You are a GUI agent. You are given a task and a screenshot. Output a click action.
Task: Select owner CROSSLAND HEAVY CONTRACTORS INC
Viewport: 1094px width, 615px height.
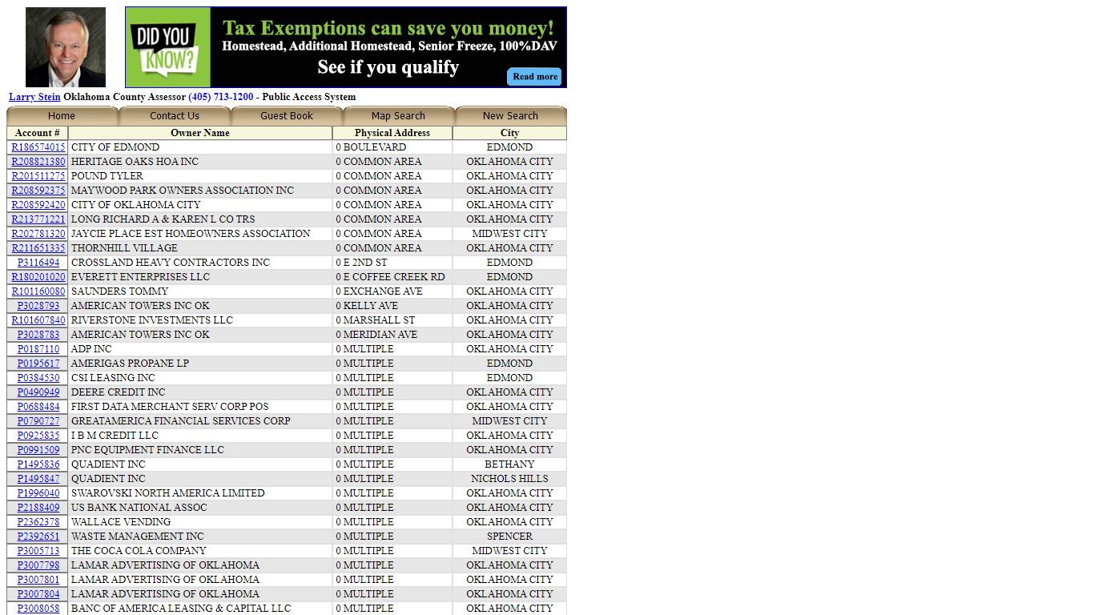[x=171, y=263]
